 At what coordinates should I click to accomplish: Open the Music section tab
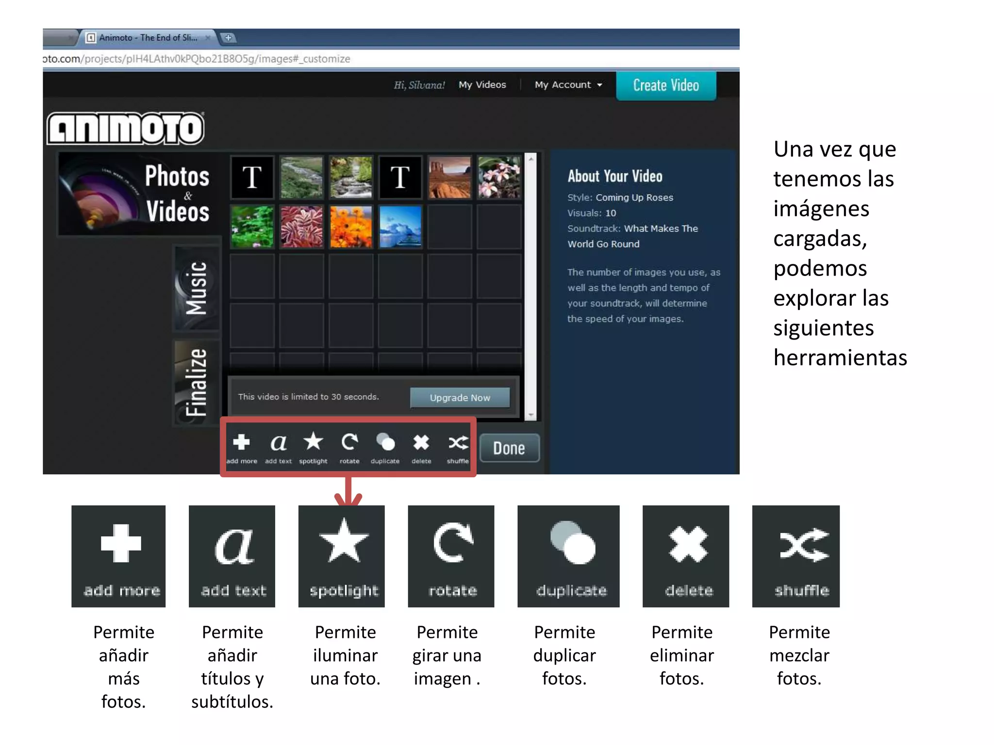(x=197, y=288)
